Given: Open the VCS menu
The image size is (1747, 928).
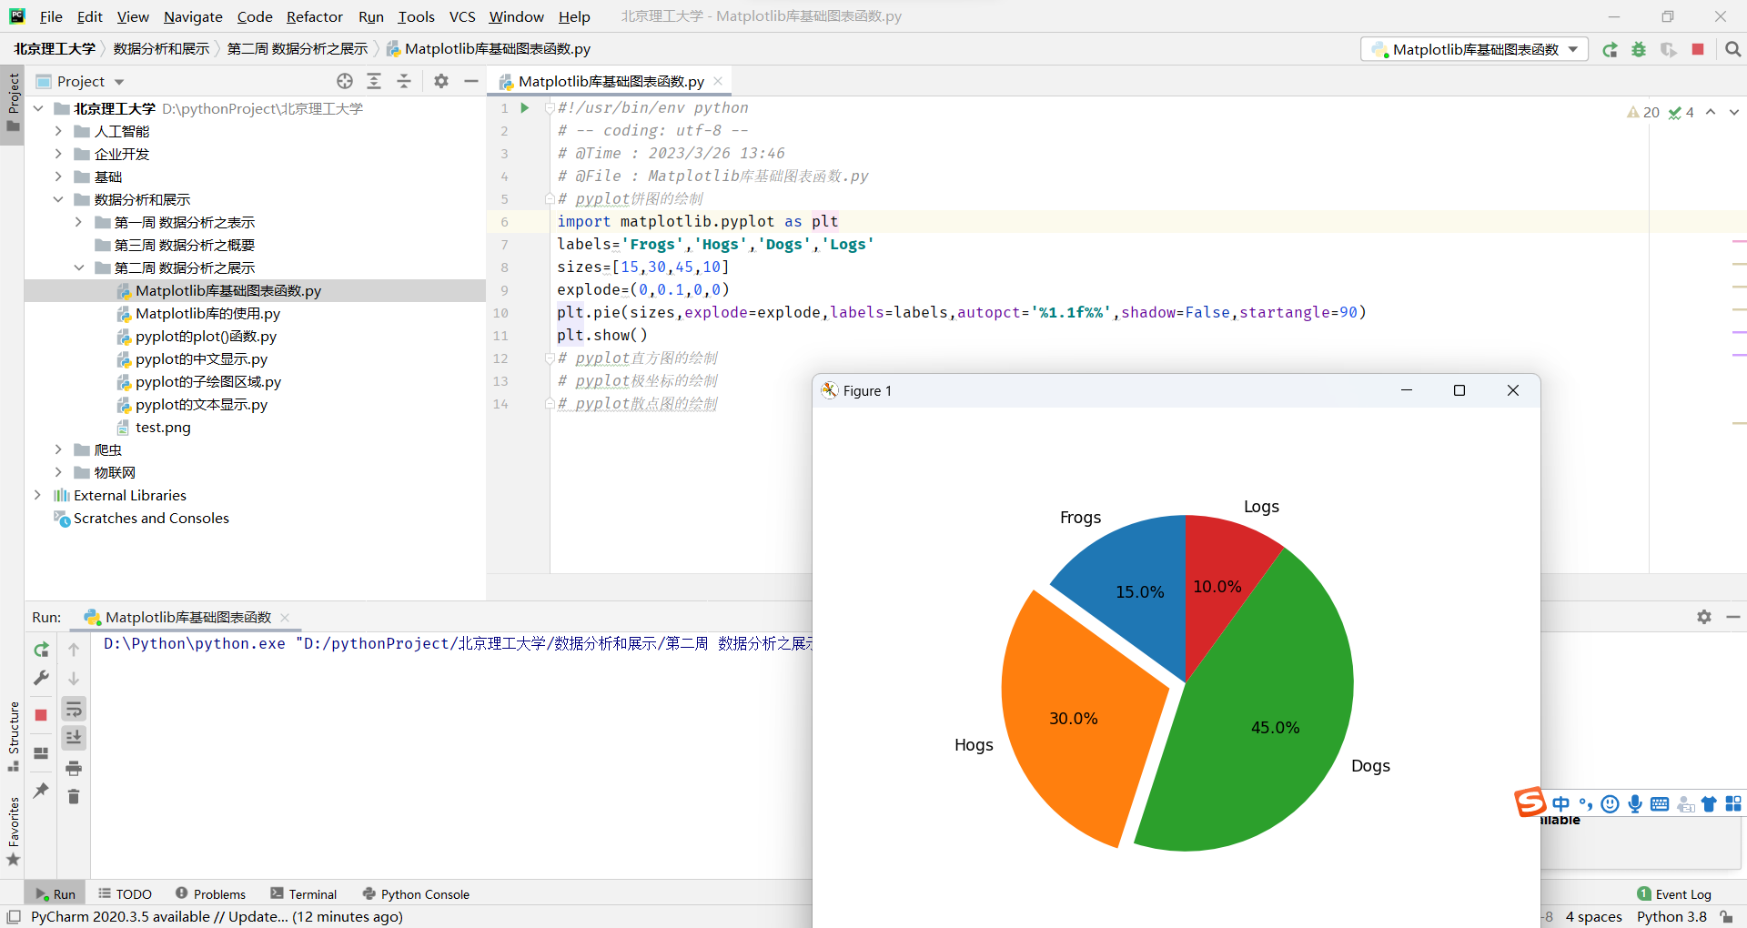Looking at the screenshot, I should point(462,16).
